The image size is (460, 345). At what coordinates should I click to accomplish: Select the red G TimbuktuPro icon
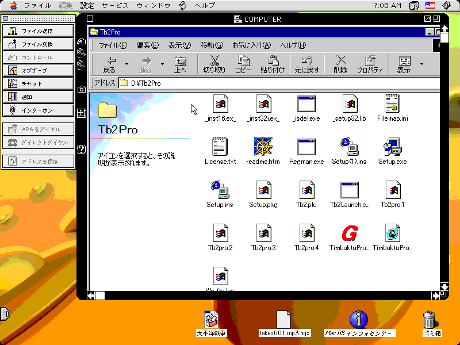350,233
